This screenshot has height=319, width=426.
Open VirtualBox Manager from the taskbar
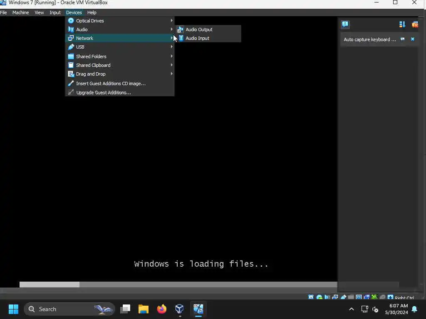(180, 309)
